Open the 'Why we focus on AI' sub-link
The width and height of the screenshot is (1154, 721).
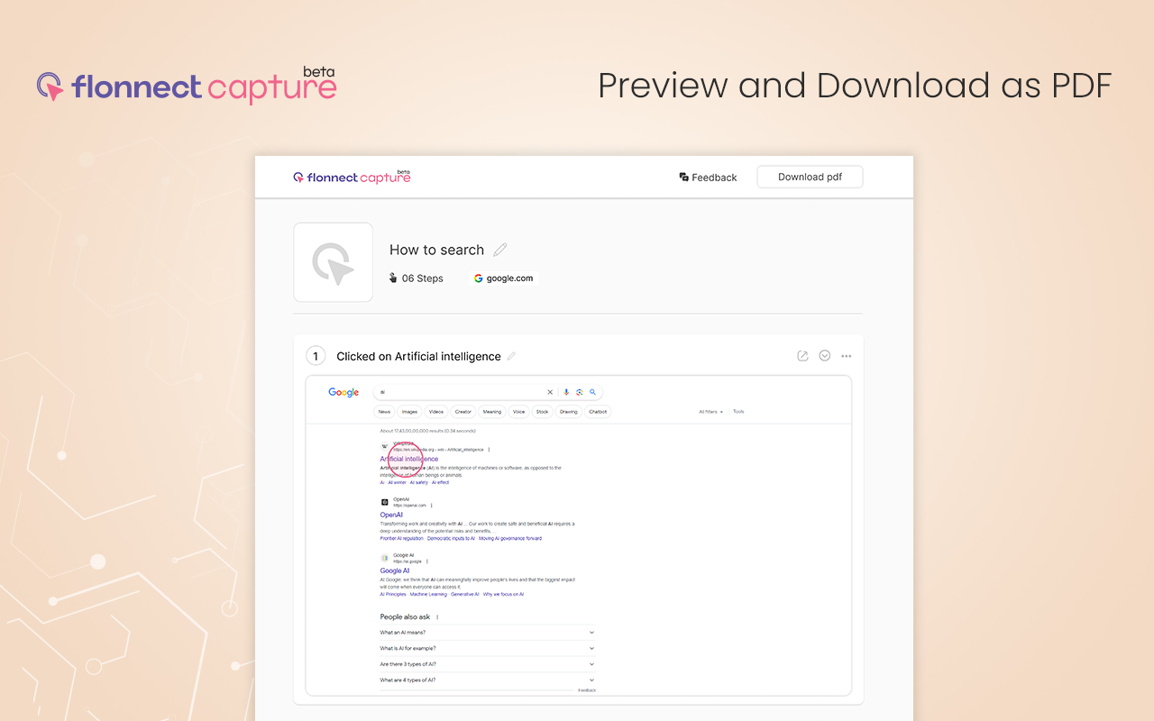point(503,594)
